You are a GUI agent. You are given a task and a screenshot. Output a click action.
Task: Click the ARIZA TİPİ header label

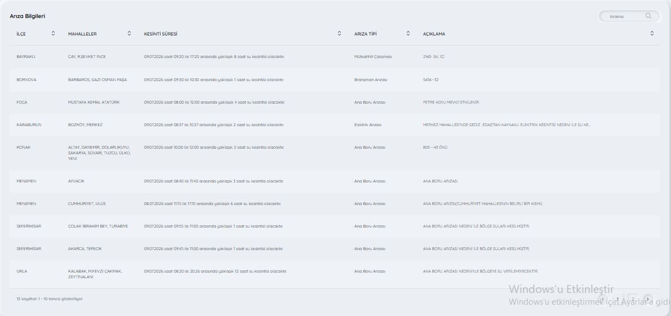[x=366, y=34]
